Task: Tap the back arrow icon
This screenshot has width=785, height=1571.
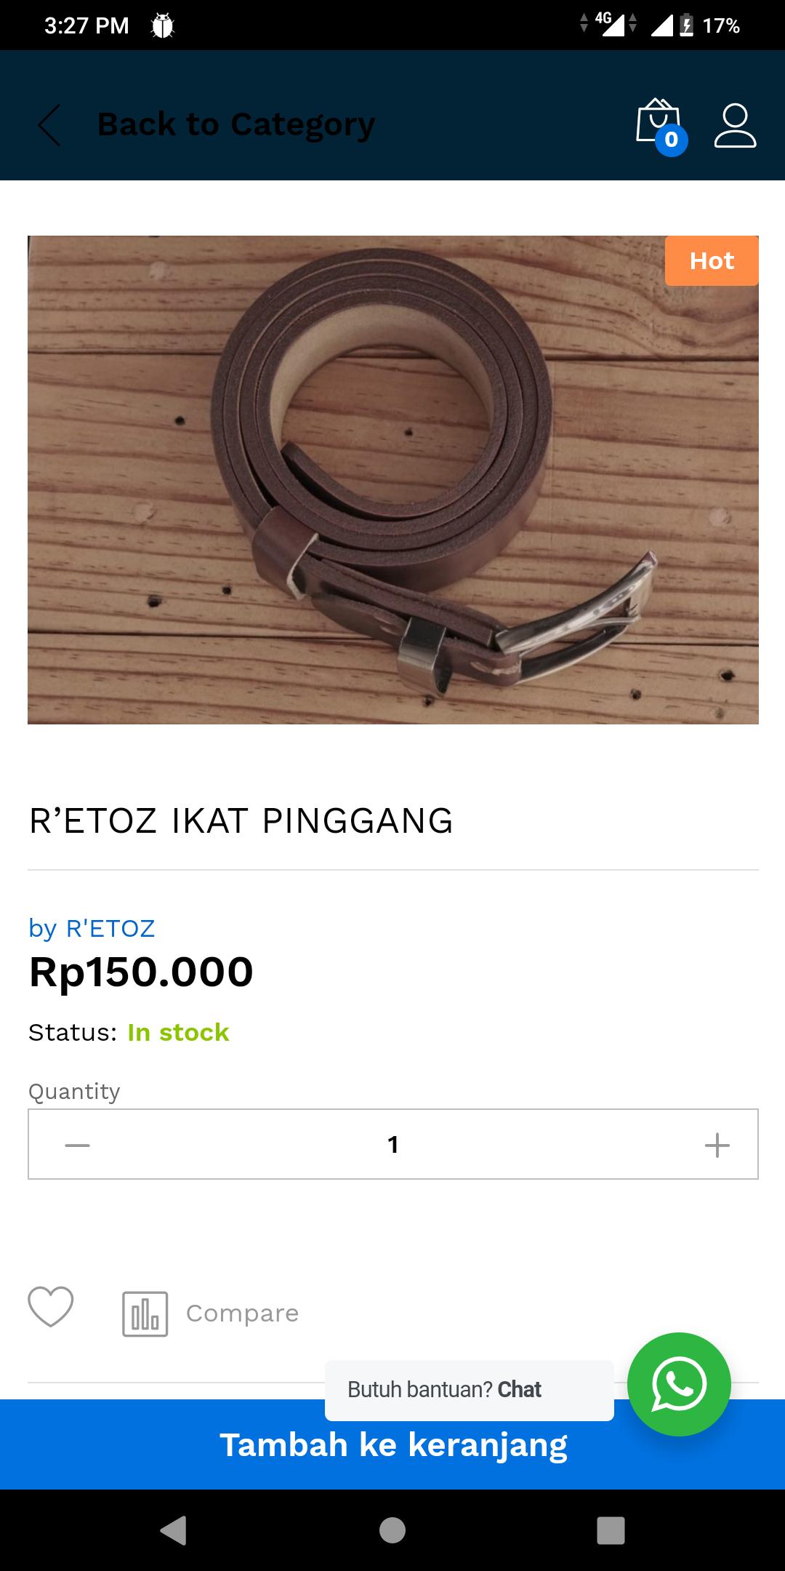Action: click(x=49, y=125)
